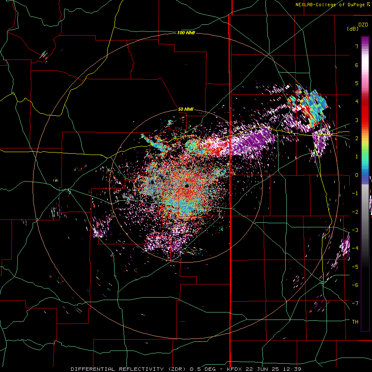Click the black radar site dot at center
This screenshot has width=372, height=372.
pyautogui.click(x=187, y=186)
